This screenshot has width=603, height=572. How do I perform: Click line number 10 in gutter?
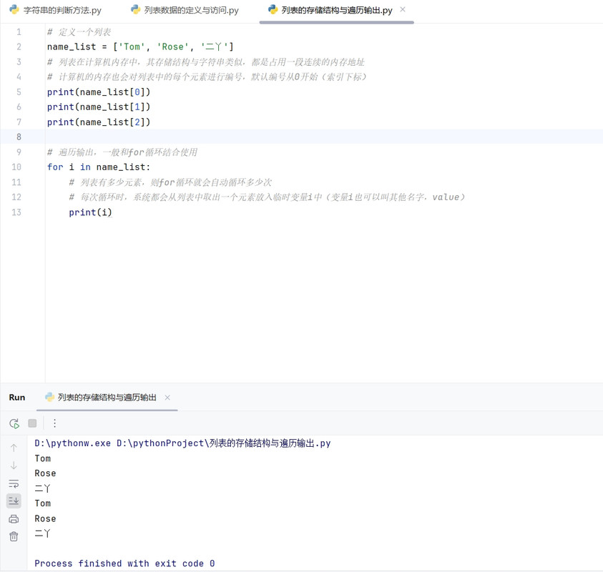[16, 167]
